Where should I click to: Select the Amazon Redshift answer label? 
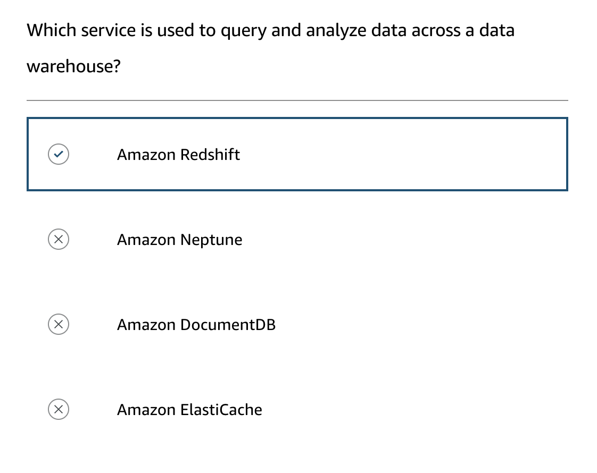178,155
